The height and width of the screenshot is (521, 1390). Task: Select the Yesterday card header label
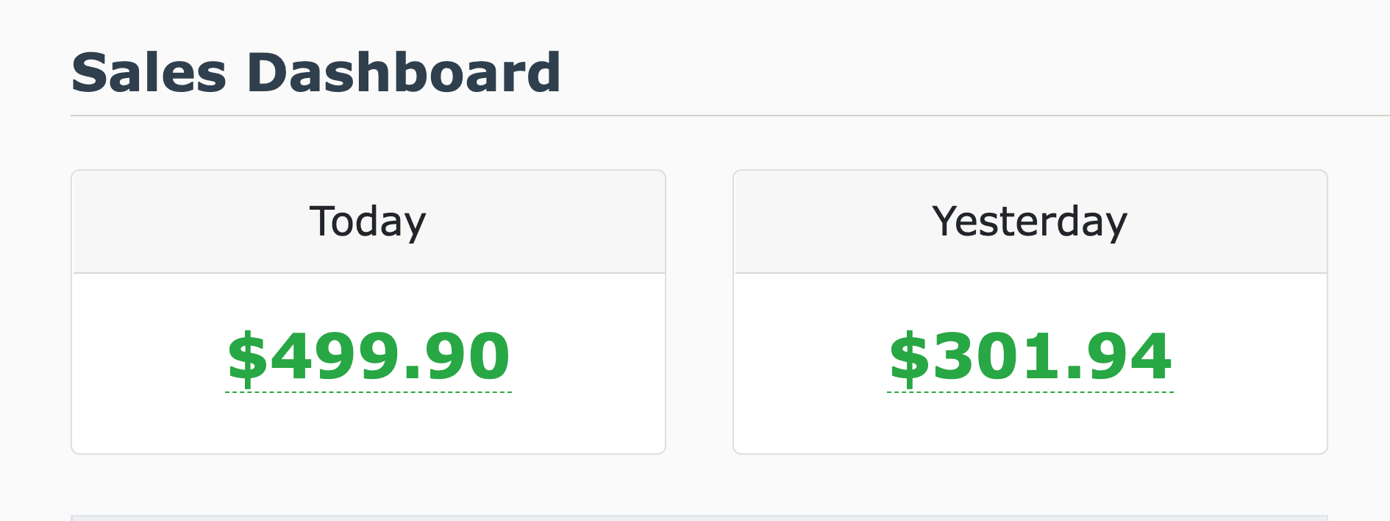coord(1030,221)
